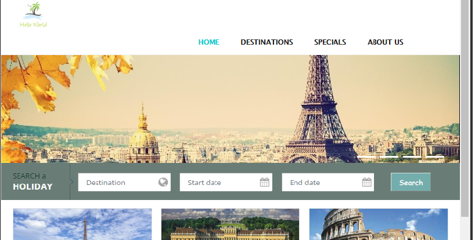Click the vertical page scrollbar thumb
The width and height of the screenshot is (475, 240).
click(465, 108)
